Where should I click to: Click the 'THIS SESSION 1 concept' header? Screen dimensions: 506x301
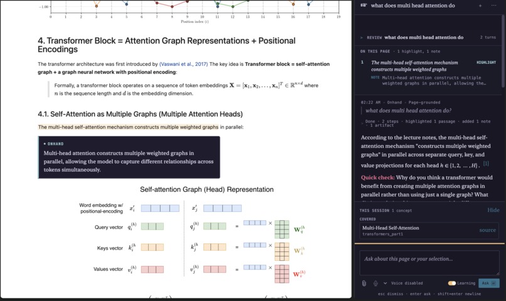[x=385, y=211]
